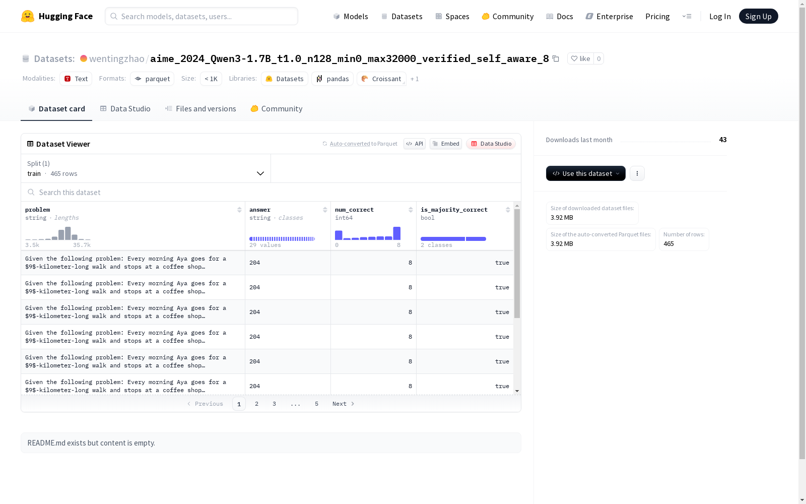The height and width of the screenshot is (504, 806).
Task: Click the < 1K size tag
Action: click(211, 79)
